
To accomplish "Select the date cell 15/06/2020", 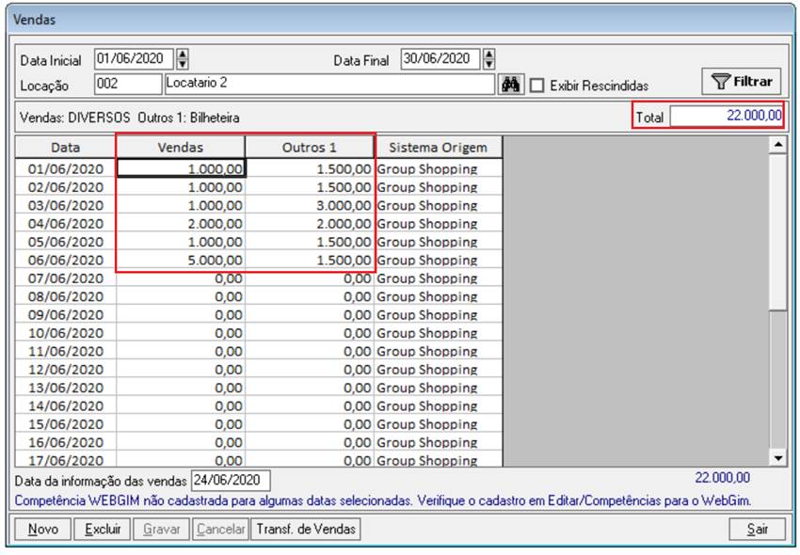I will click(66, 424).
